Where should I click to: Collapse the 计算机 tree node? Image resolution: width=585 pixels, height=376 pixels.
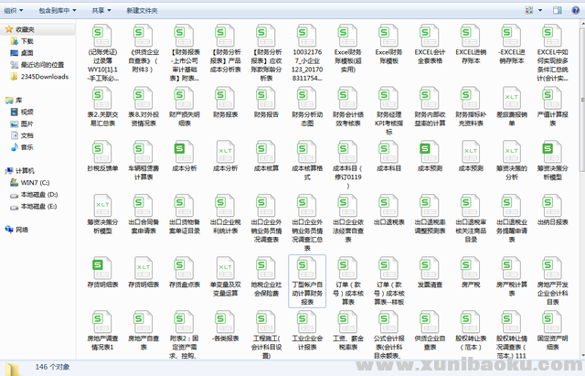pyautogui.click(x=4, y=170)
